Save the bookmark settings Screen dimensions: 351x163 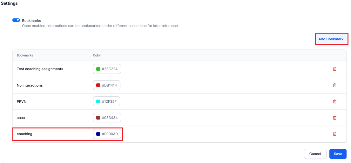(338, 154)
